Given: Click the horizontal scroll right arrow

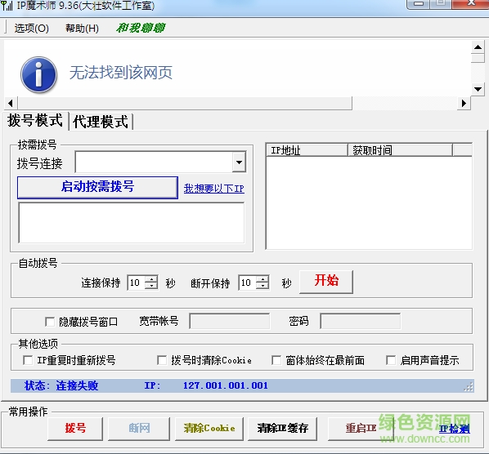Looking at the screenshot, I should pos(464,103).
